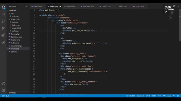This screenshot has width=181, height=101.
Task: Switch to the single.html editor tab
Action: coord(71,6)
